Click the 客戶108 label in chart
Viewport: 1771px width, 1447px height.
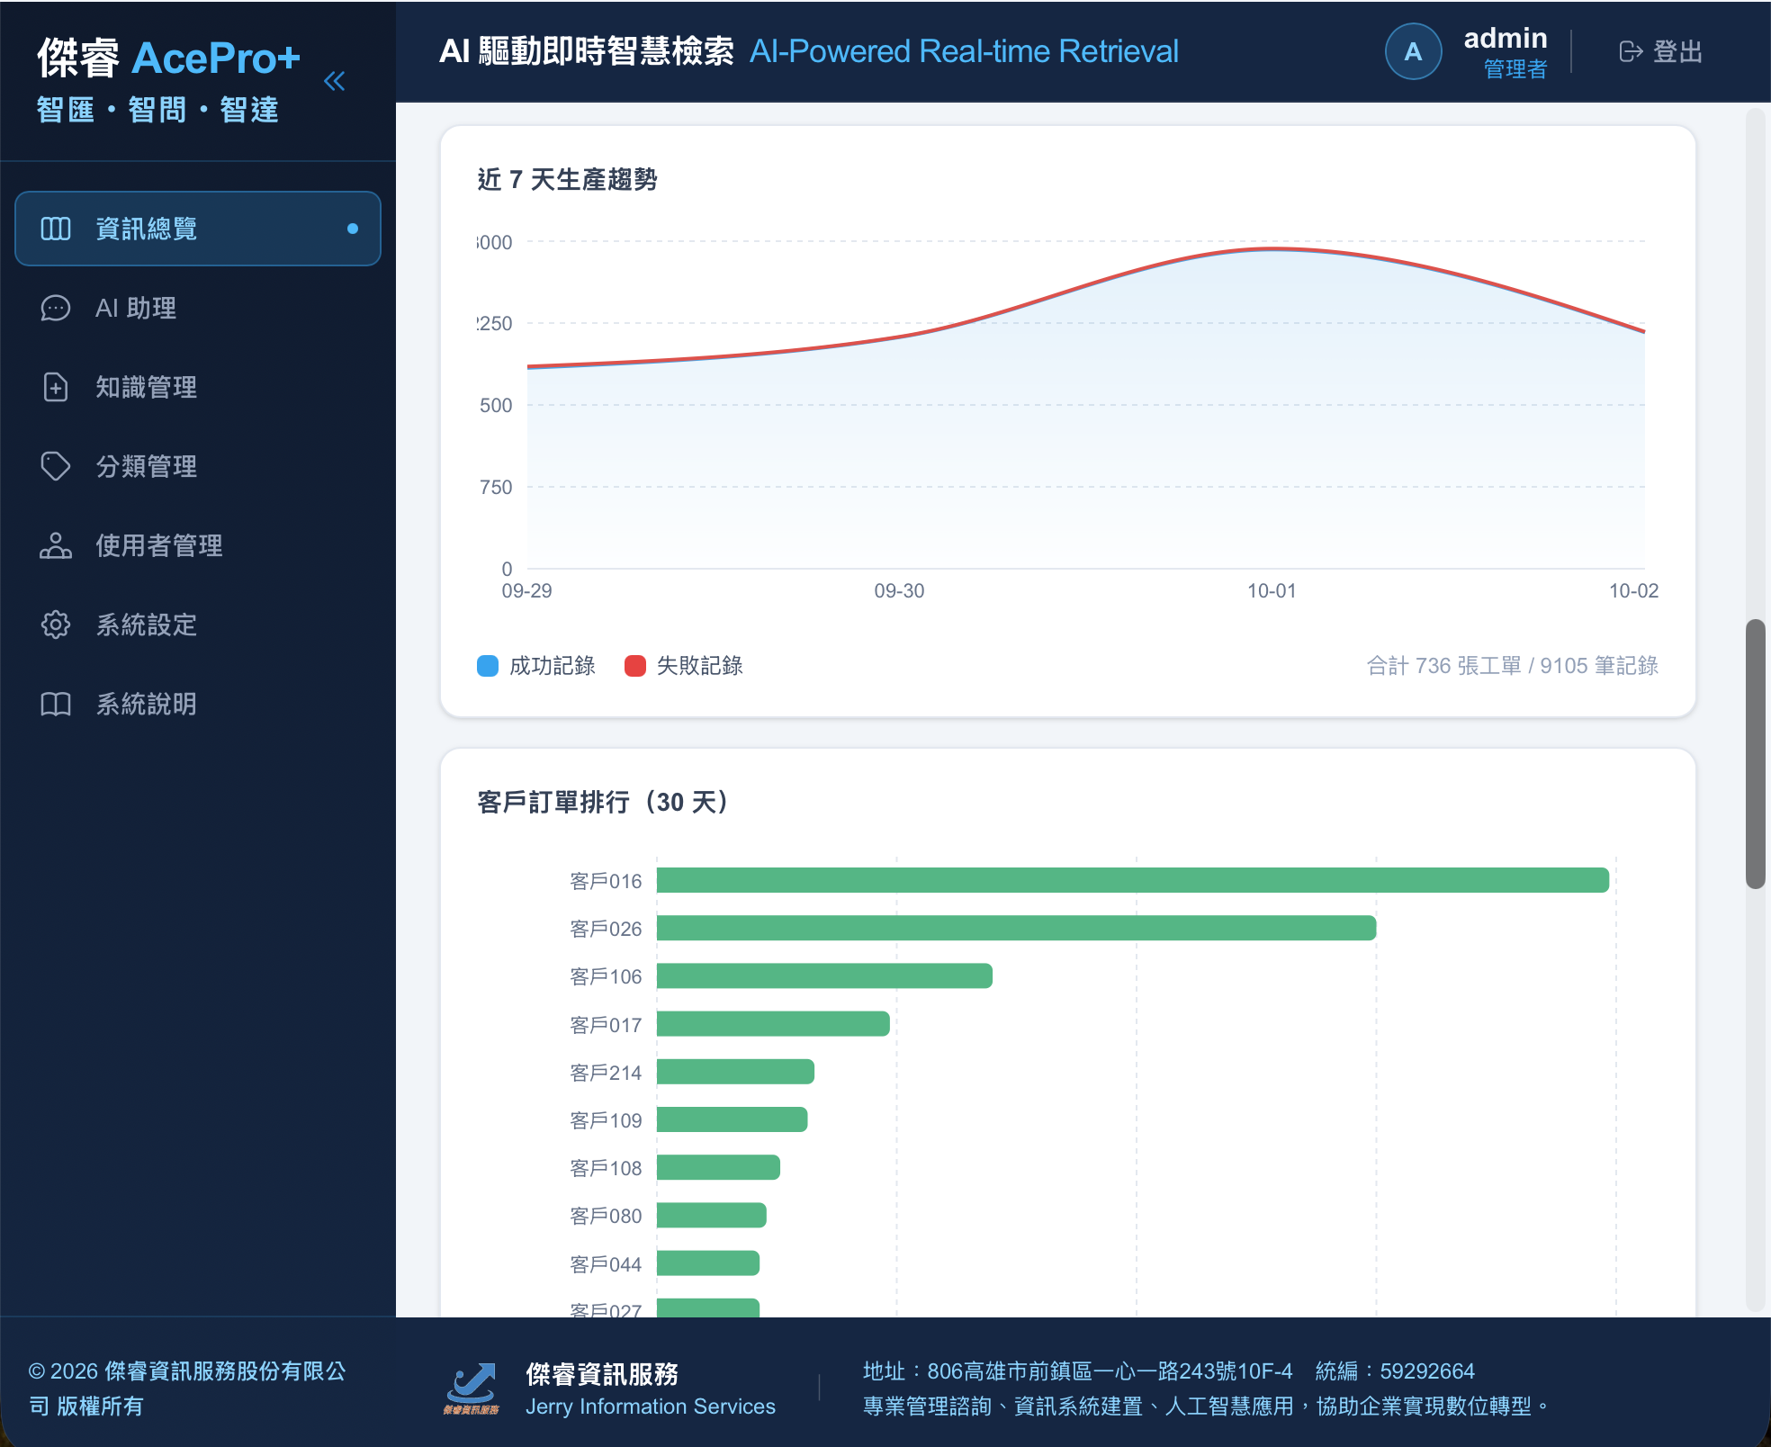pos(606,1168)
